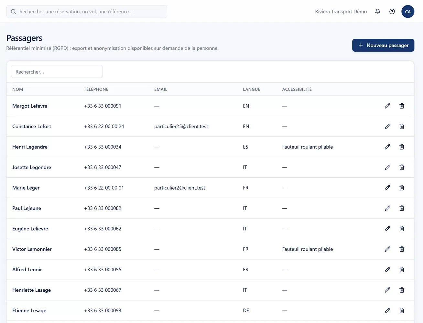Viewport: 423px width, 323px height.
Task: Edit passenger Marie Leger
Action: pyautogui.click(x=387, y=188)
